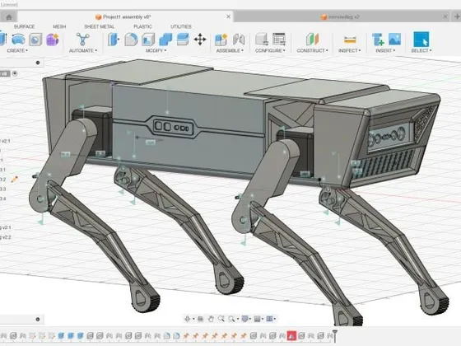
Task: Expand the INSPECT dropdown
Action: point(350,50)
